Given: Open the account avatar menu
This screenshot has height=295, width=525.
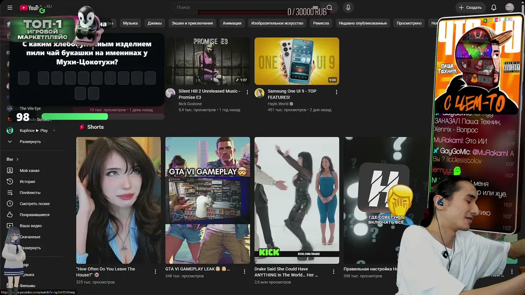Looking at the screenshot, I should click(509, 7).
